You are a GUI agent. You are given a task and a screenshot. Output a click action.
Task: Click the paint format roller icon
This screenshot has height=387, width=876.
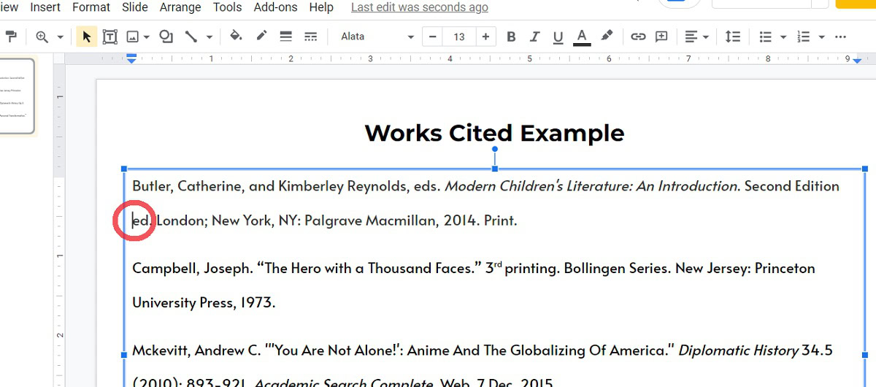[10, 37]
